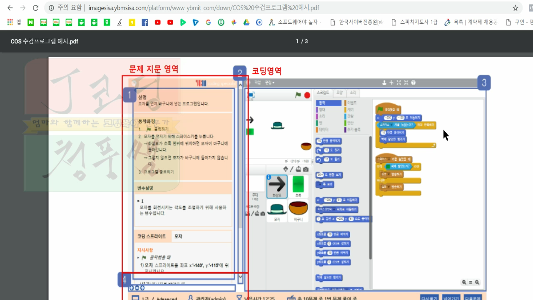Viewport: 533px width, 300px height.
Task: Zoom out of scripts with the minus magnifier
Action: [x=463, y=282]
